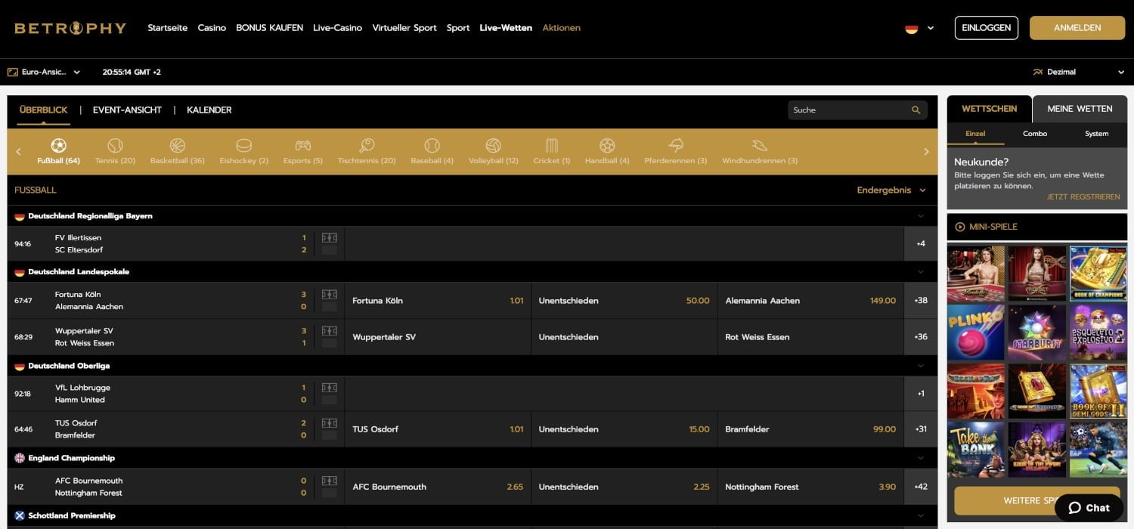Collapse Deutschland Oberliga section
The width and height of the screenshot is (1134, 529).
pyautogui.click(x=920, y=366)
